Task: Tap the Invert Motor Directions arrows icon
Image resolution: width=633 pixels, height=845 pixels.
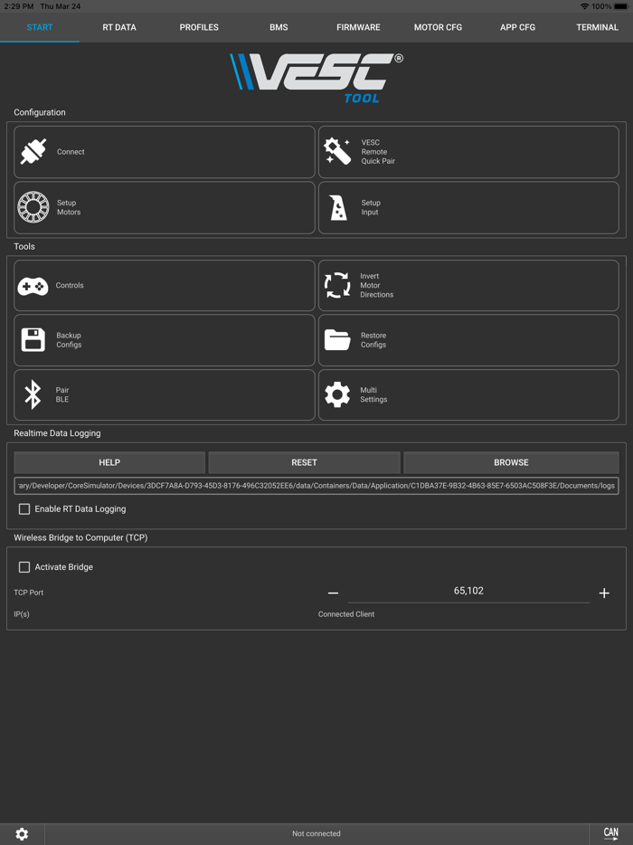Action: coord(338,285)
